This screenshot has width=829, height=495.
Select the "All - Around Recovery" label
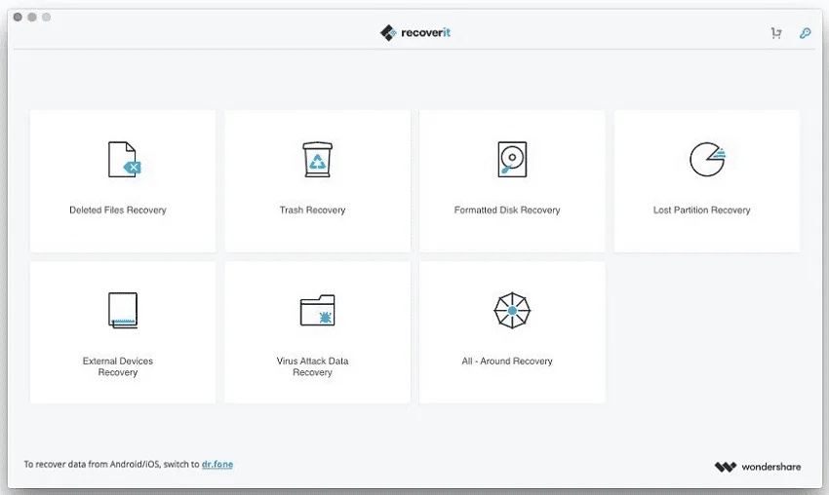click(x=507, y=362)
